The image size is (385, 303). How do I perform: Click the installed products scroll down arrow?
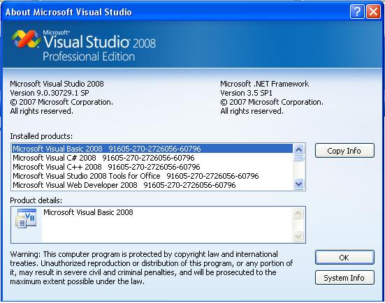[298, 184]
